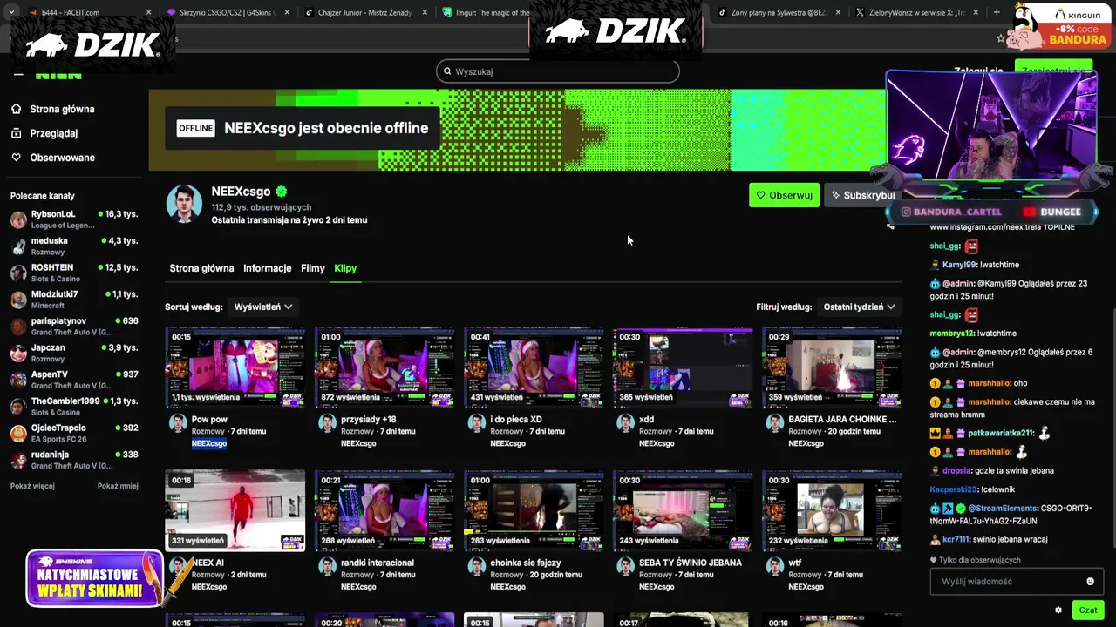Click OjciecTrapcio channel avatar in sidebar

(x=18, y=433)
